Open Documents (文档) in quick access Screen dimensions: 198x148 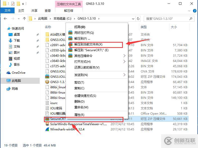17,46
